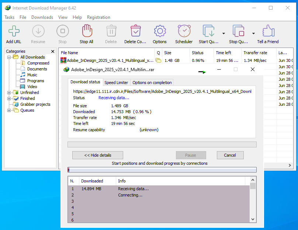Select the Video category
This screenshot has height=230, width=298.
(x=32, y=87)
